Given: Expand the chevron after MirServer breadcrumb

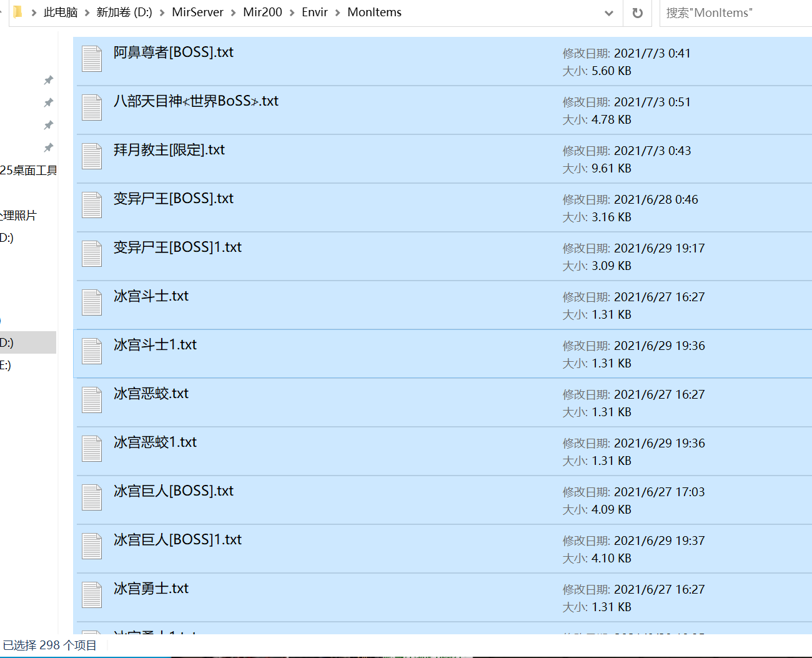Looking at the screenshot, I should click(233, 12).
